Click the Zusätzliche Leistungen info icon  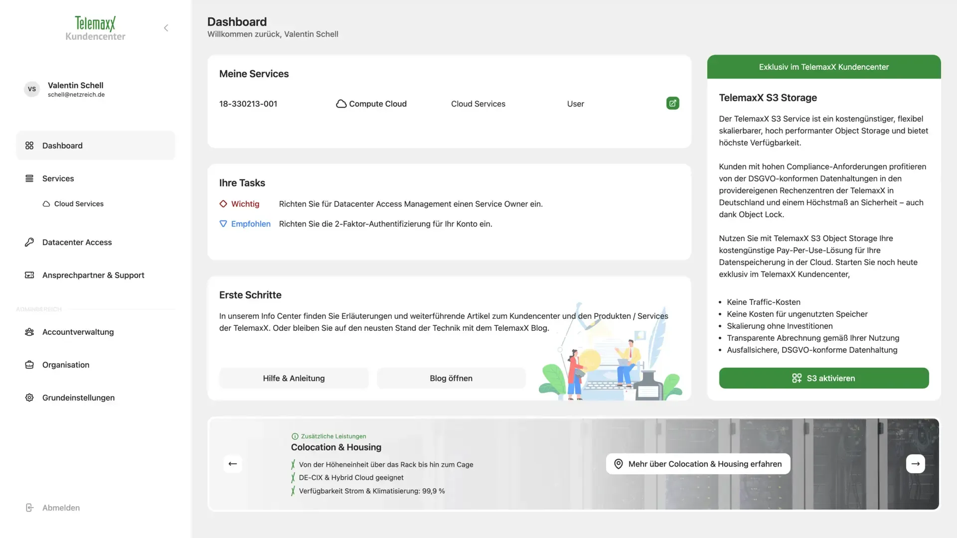tap(295, 436)
